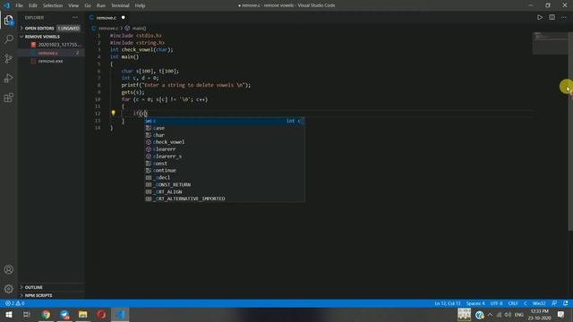
Task: Click the editor vertical scrollbar
Action: [570, 131]
